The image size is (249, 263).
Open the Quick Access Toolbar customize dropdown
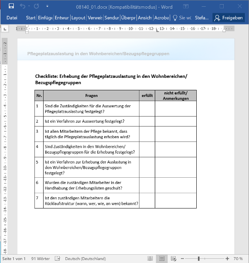47,7
